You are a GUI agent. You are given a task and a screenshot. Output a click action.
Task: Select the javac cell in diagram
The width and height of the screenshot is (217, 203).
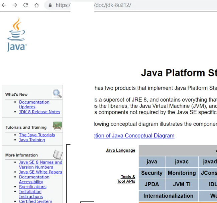[x=182, y=162]
